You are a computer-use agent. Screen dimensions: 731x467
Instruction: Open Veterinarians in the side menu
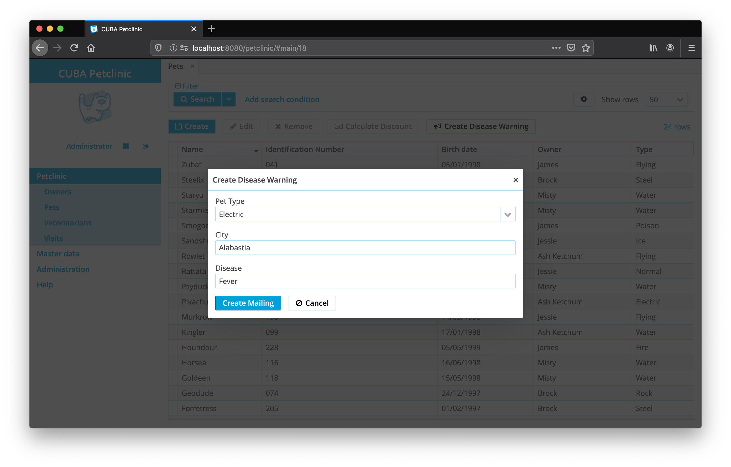[68, 222]
